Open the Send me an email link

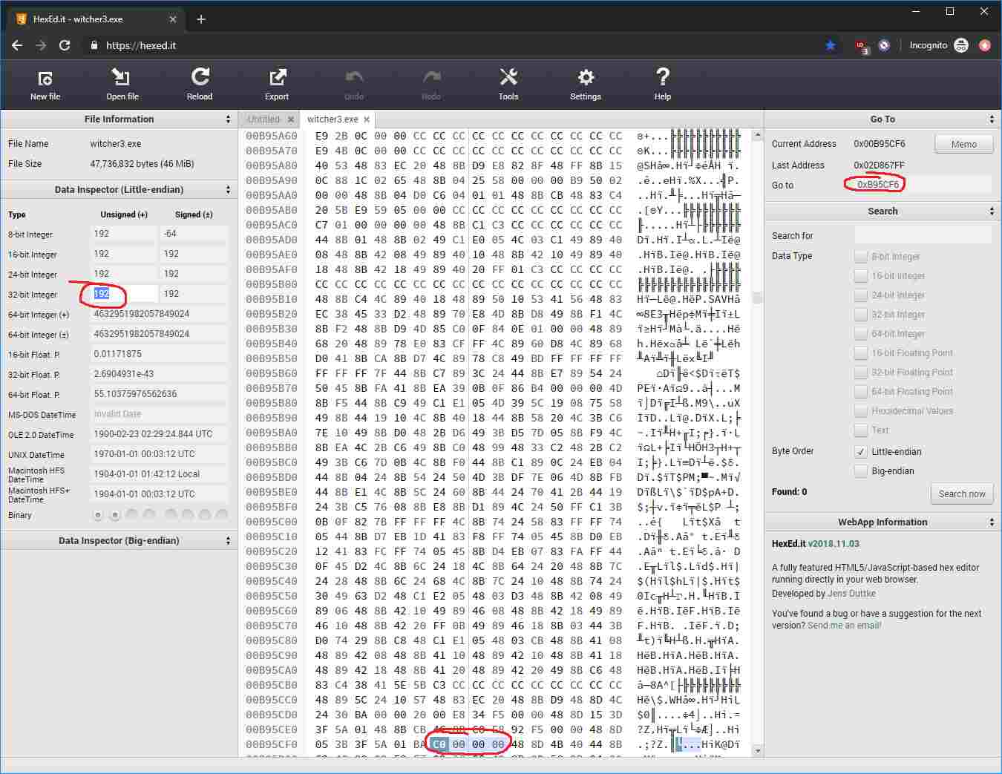[x=844, y=626]
